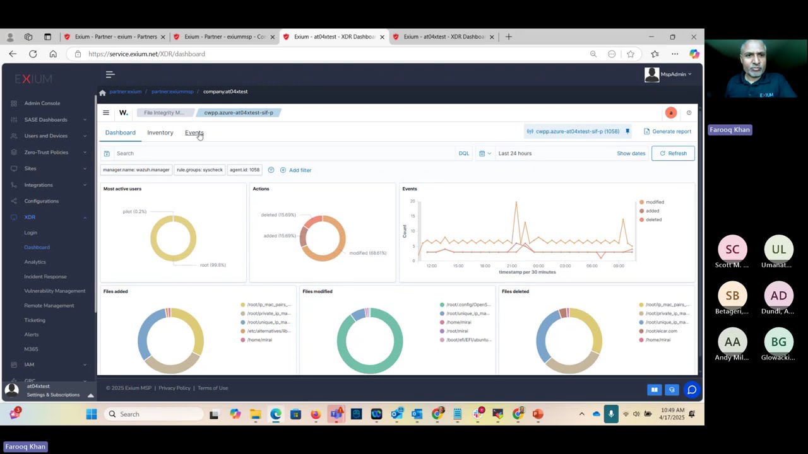Expand the Integrations chevron
This screenshot has width=808, height=454.
click(x=85, y=185)
